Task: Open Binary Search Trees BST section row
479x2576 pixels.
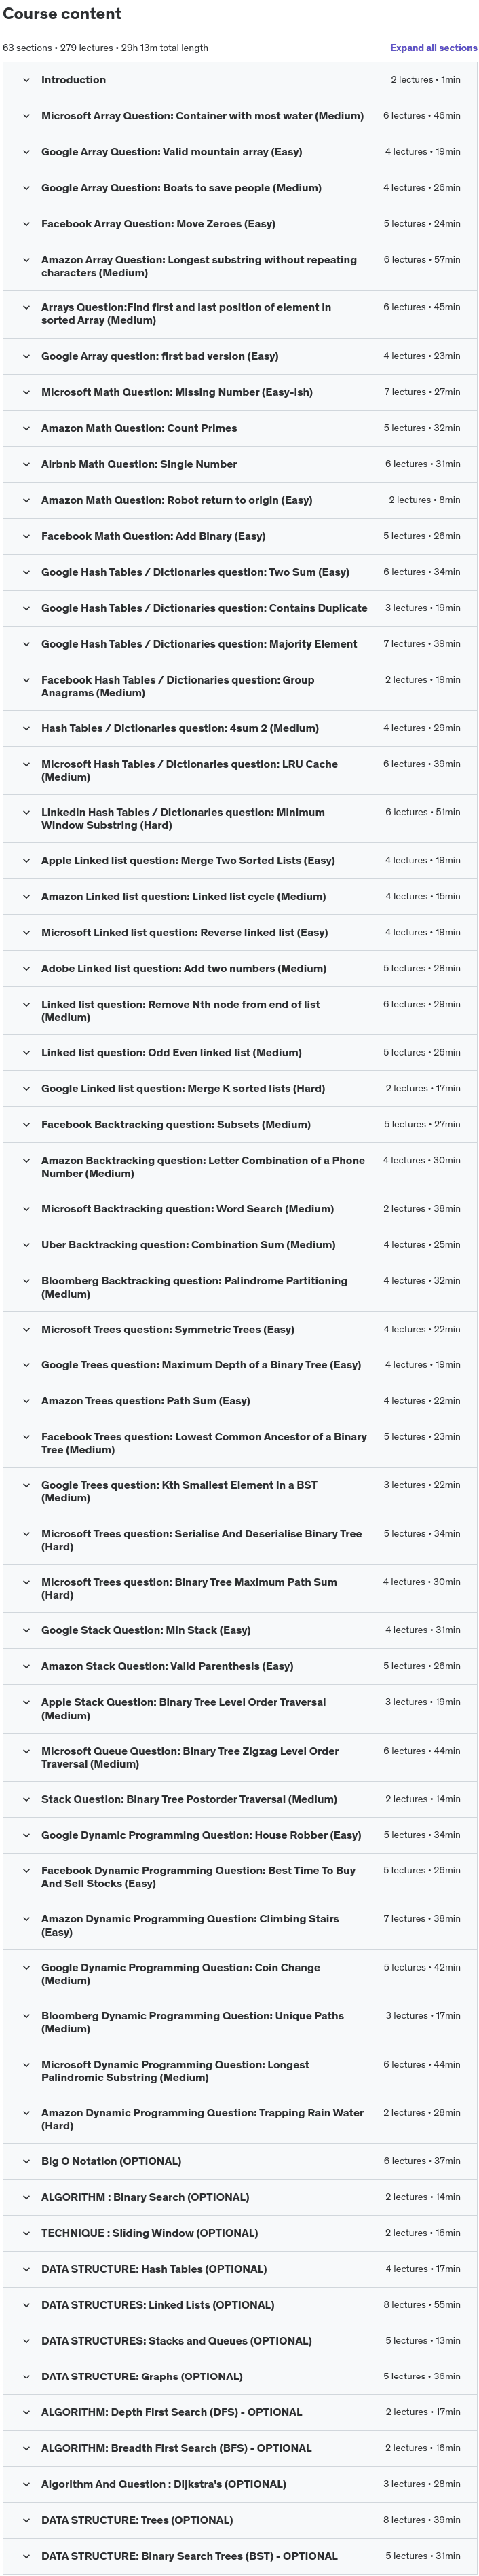Action: (240, 2556)
